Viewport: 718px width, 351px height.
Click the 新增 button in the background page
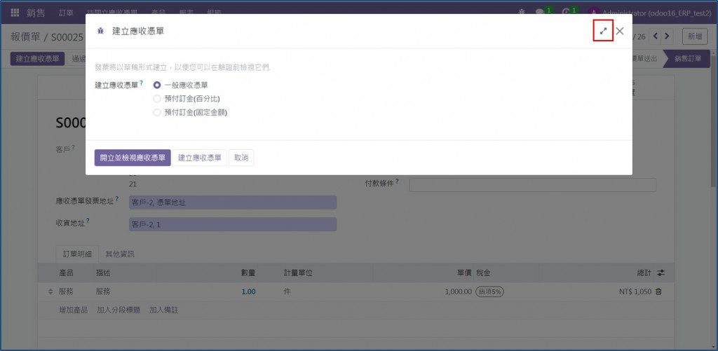pos(695,36)
